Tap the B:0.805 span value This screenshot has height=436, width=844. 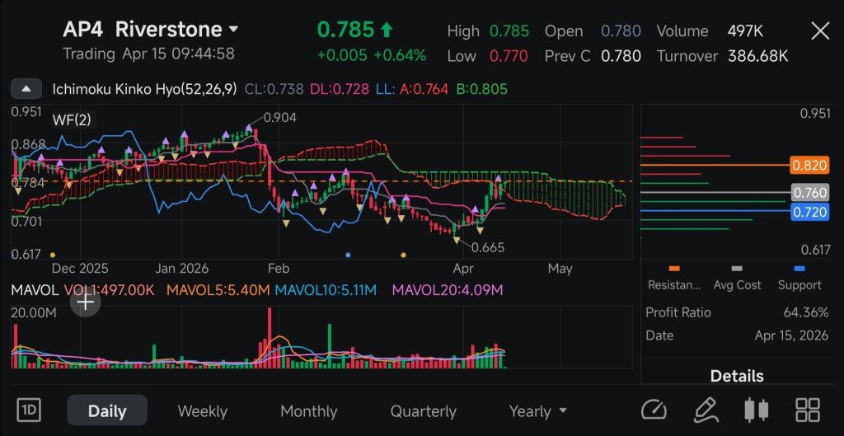click(481, 89)
